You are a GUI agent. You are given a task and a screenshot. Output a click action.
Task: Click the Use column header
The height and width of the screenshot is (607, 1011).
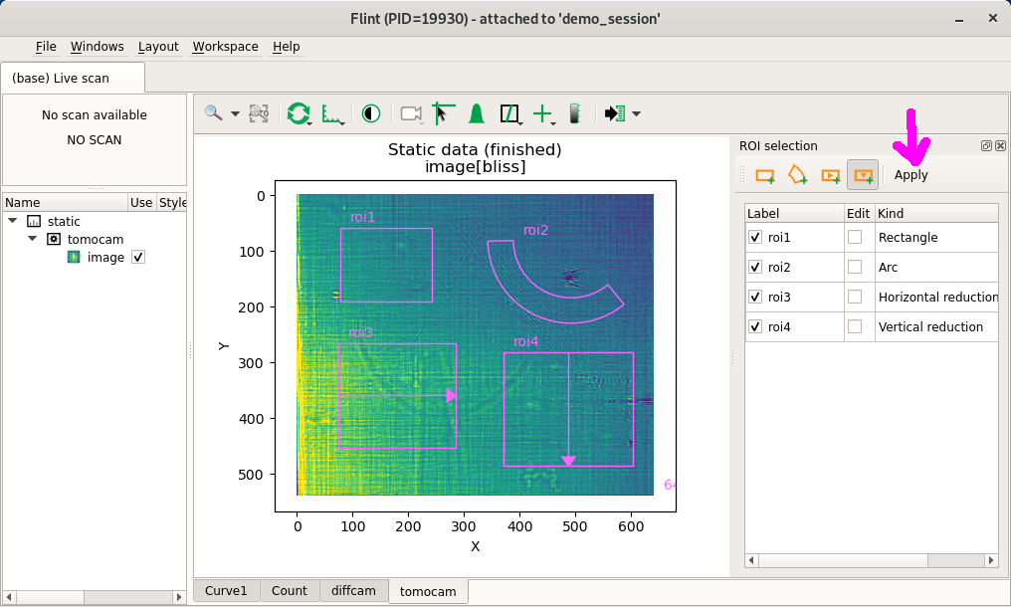click(x=141, y=203)
